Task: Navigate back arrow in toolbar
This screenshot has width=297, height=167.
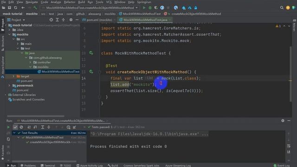Action: 23,8
